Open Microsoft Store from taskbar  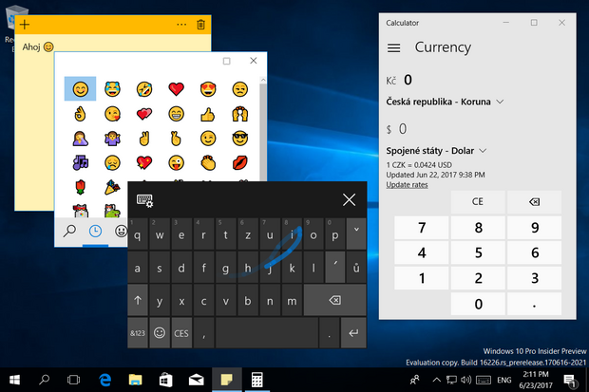pos(165,380)
